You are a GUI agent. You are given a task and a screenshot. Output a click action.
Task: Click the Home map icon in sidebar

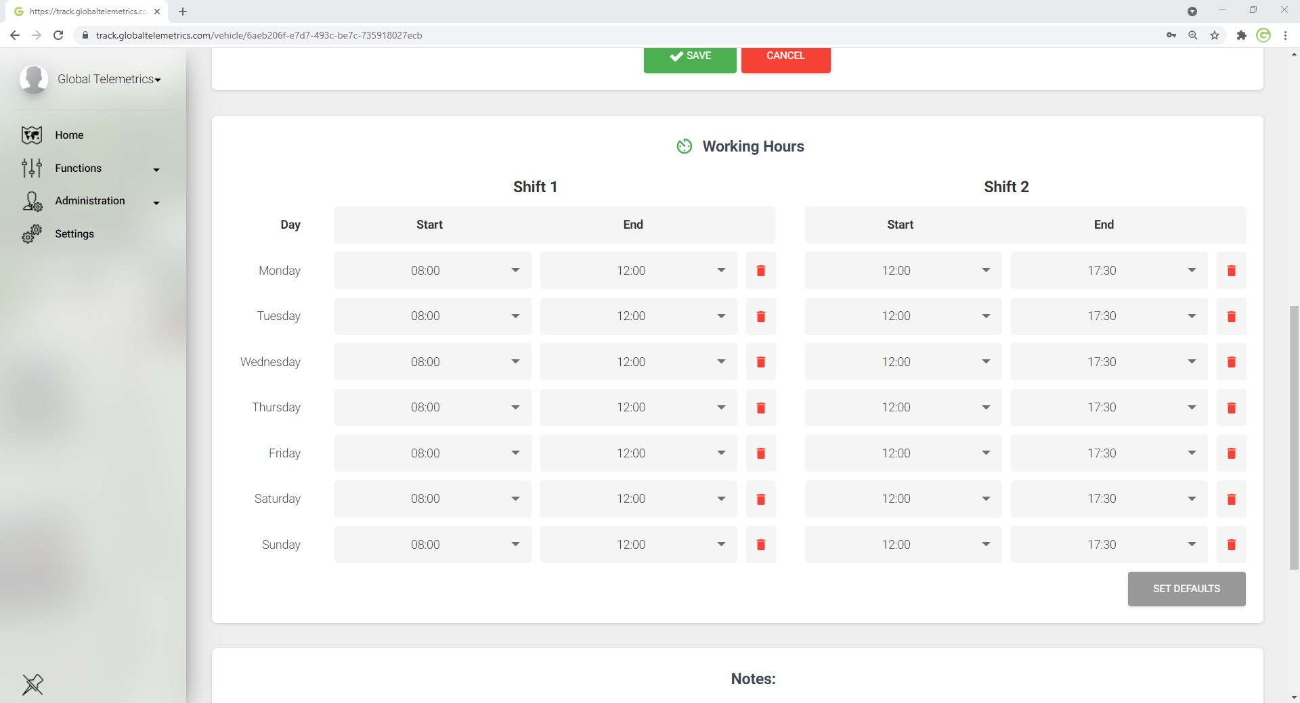(x=32, y=135)
